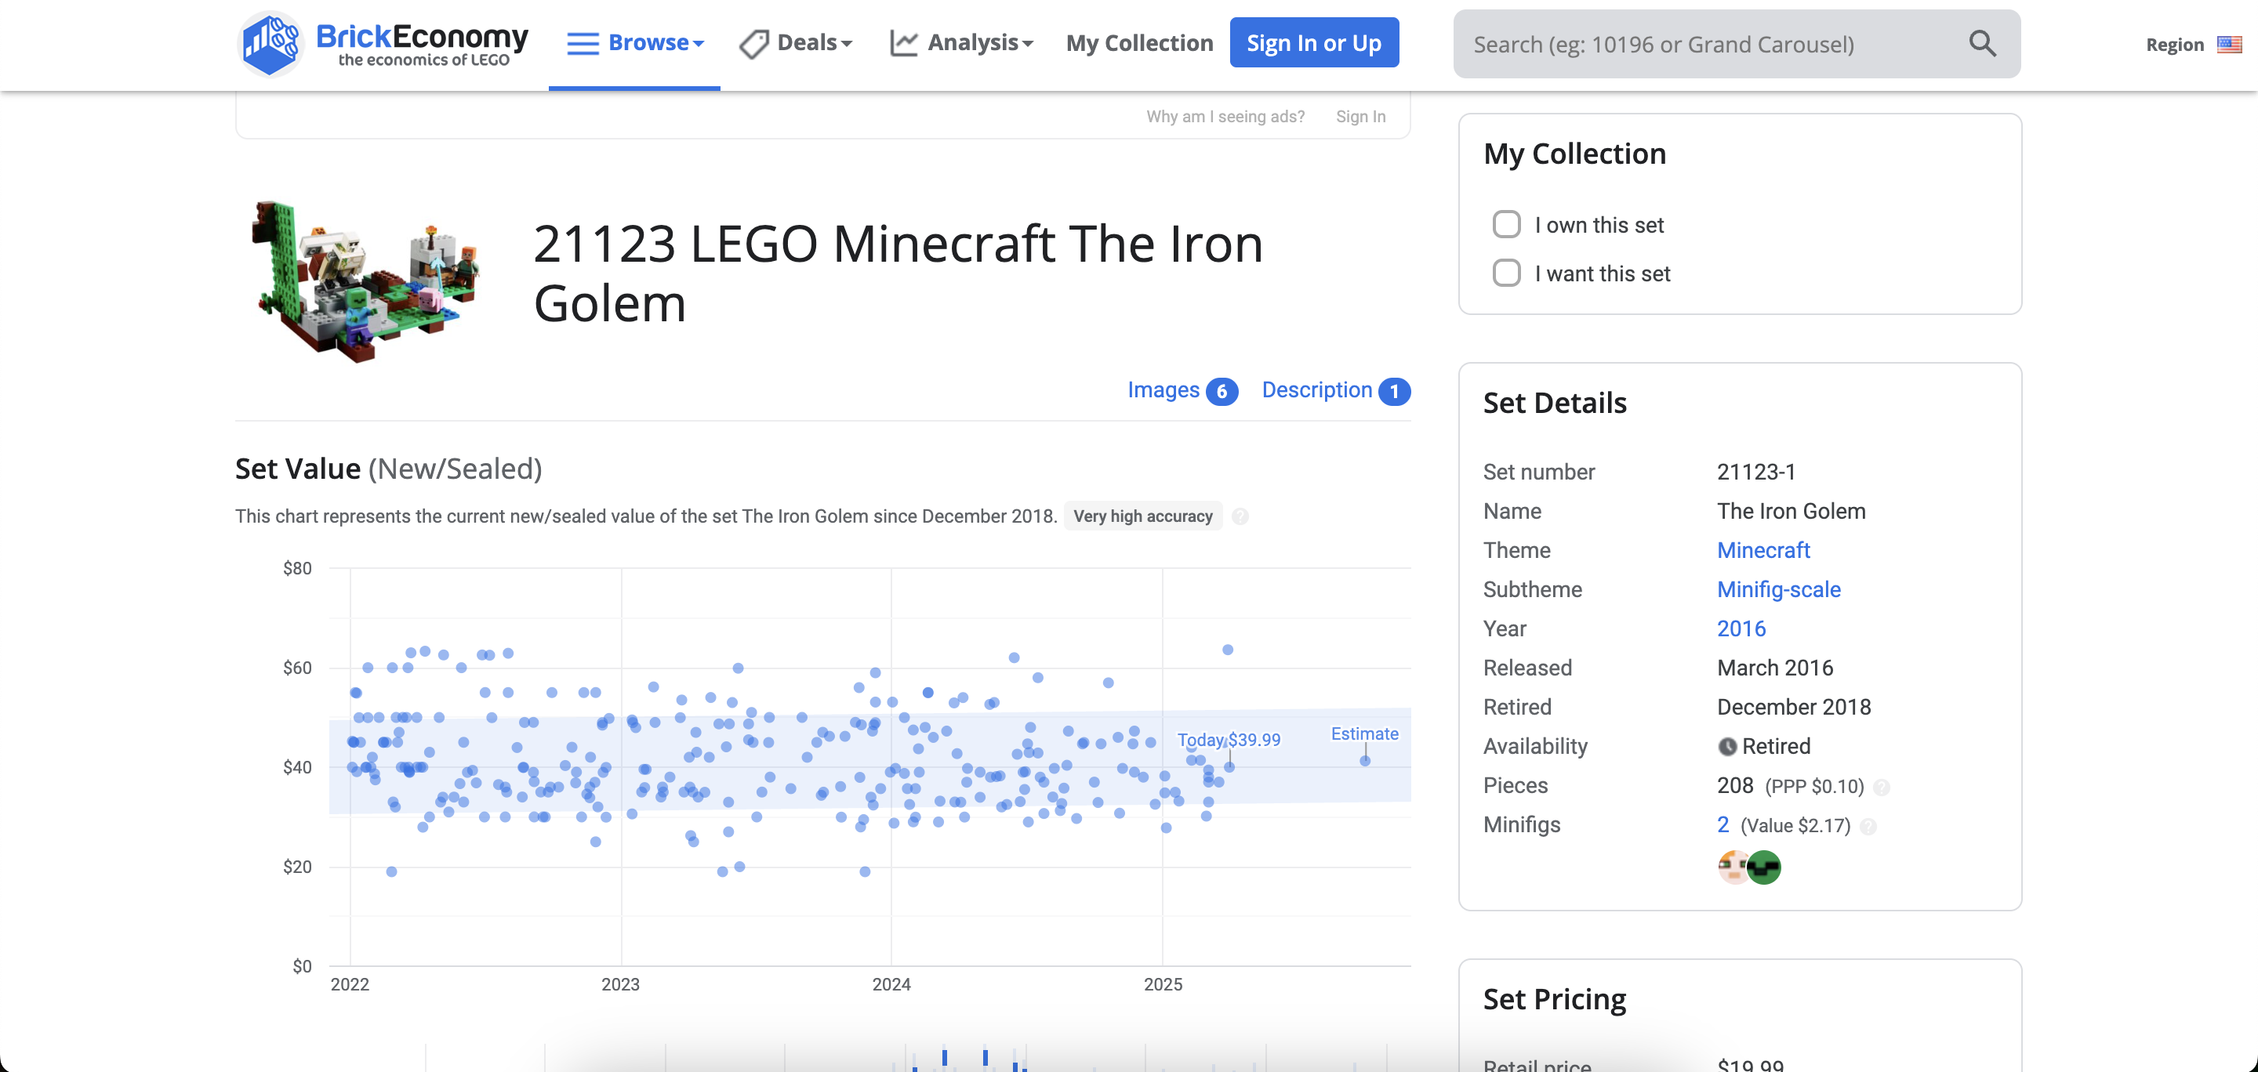Check the 'I want this set' box
The image size is (2258, 1072).
coord(1506,273)
